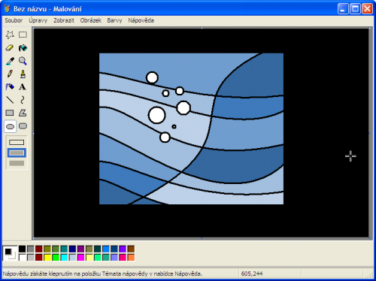Click the foreground/background color indicator box
The height and width of the screenshot is (281, 376).
[x=10, y=253]
